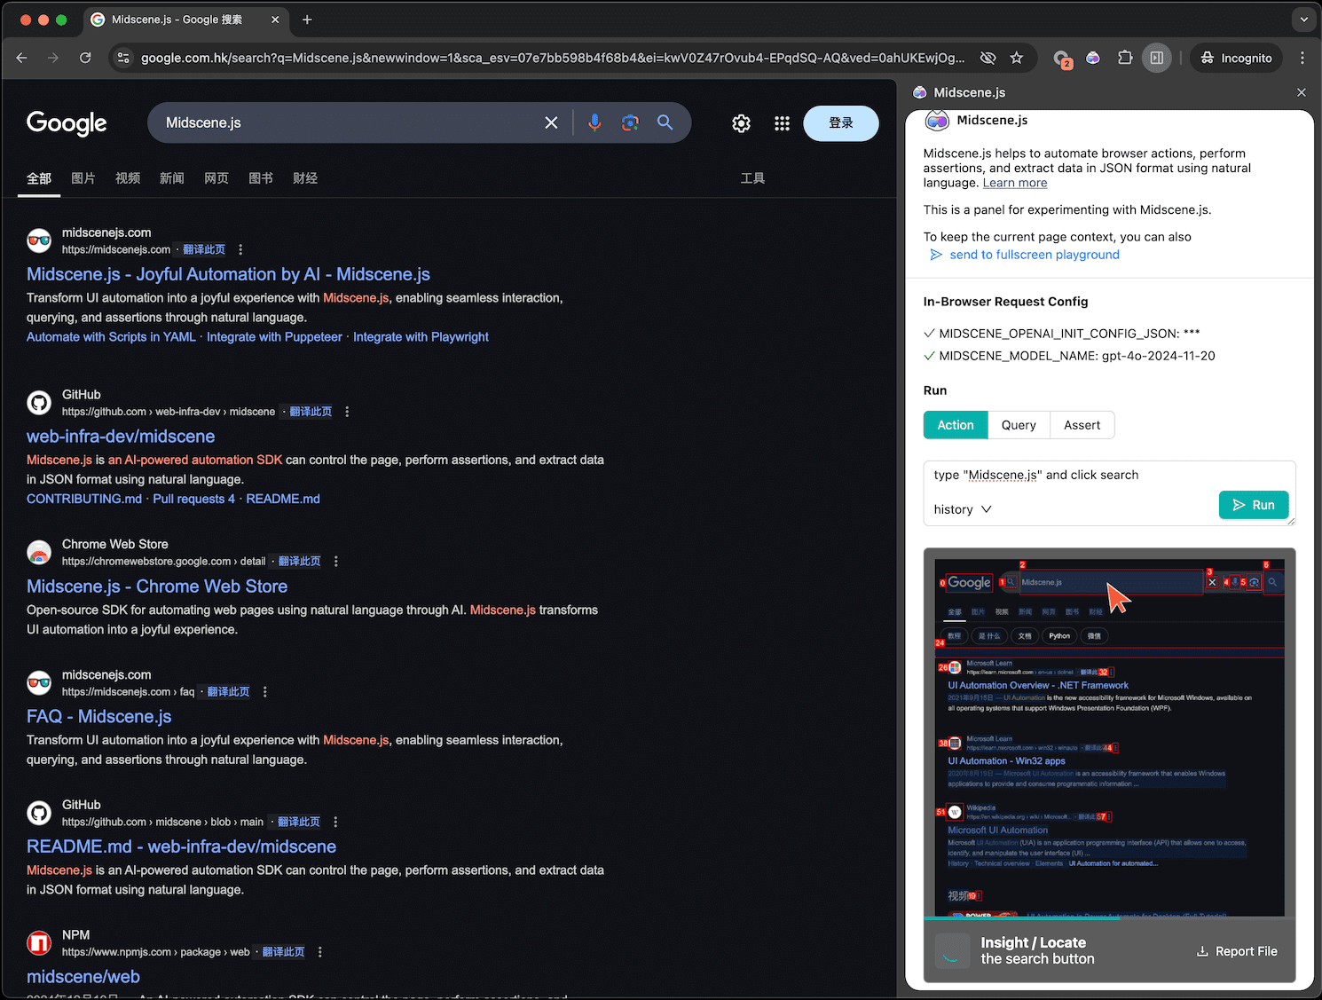1322x1000 pixels.
Task: Open the Google logo home link
Action: point(67,123)
